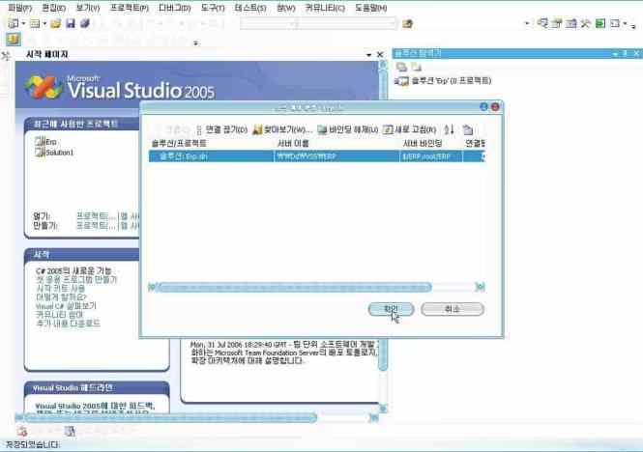Click the 취소 Cancel button in dialog
Screen dimensions: 643x452
(453, 309)
